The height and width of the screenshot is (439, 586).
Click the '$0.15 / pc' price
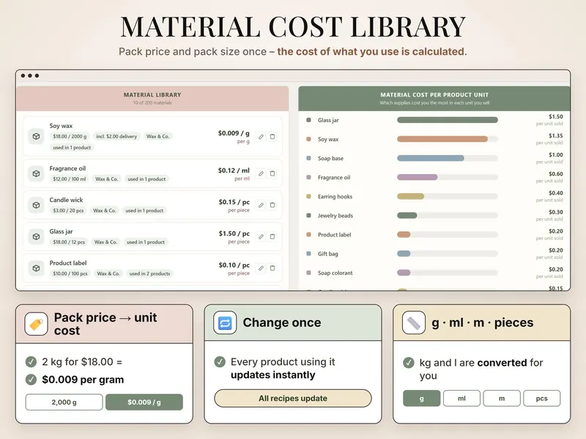pyautogui.click(x=234, y=202)
